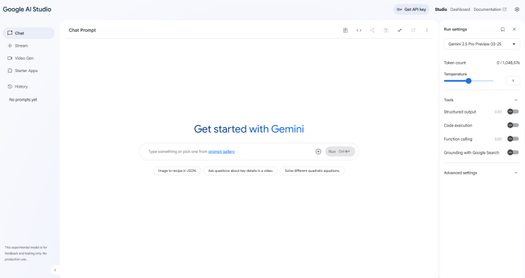Click the prompt text input field
Viewport: 525px width, 278px height.
coord(230,152)
